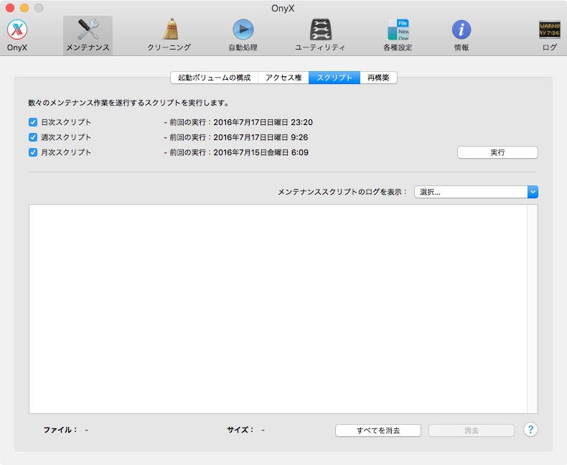Open the ユーティリティ tools icon
The image size is (567, 465).
[320, 35]
